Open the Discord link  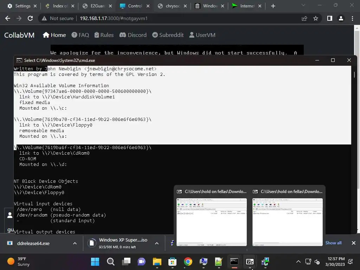[x=133, y=35]
